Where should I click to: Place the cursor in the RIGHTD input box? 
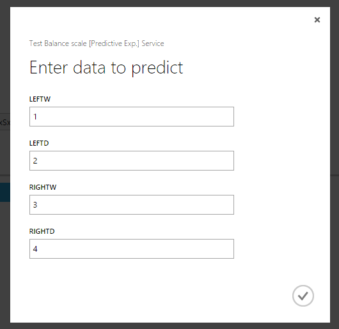132,249
